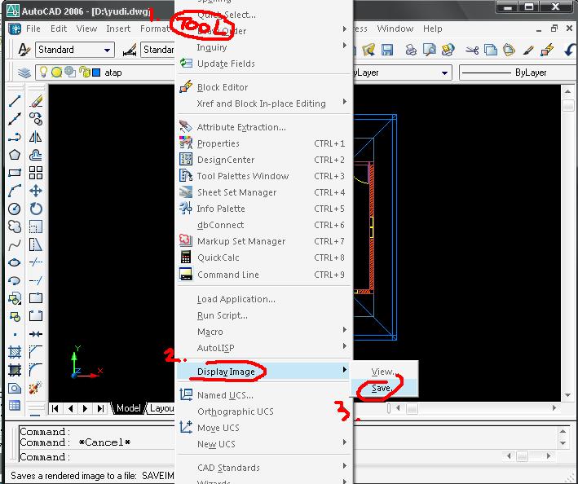This screenshot has height=484, width=578.
Task: Choose Save... in Display Image submenu
Action: click(x=384, y=388)
